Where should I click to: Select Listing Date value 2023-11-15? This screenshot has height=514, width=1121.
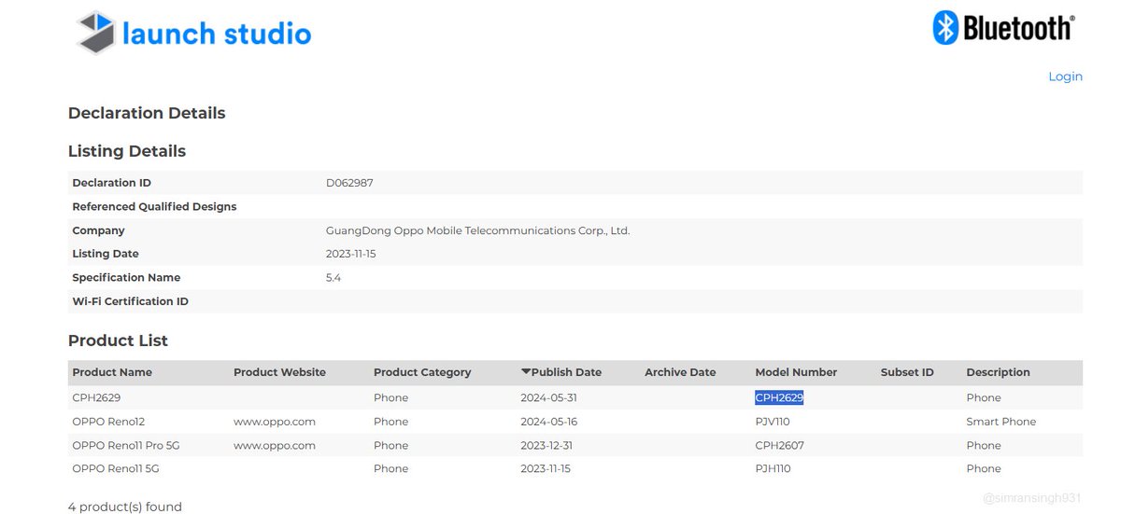(350, 254)
